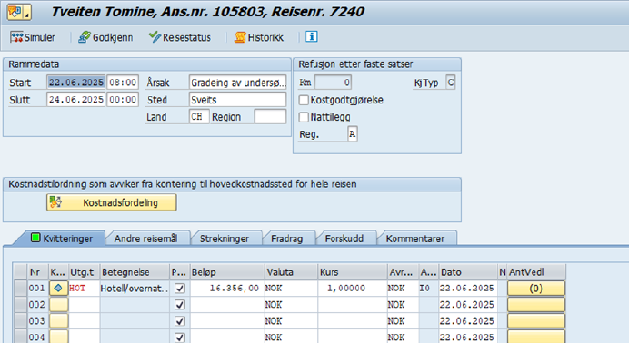The width and height of the screenshot is (629, 343).
Task: Open the Historikk view
Action: pyautogui.click(x=259, y=37)
